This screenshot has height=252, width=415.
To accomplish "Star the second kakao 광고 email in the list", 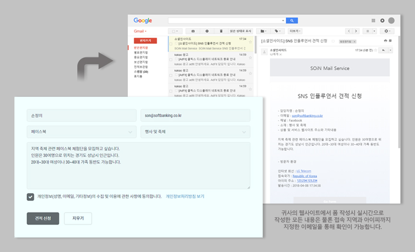I will pyautogui.click(x=250, y=74).
